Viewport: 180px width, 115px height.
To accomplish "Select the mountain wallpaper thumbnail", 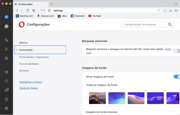I will 97,98.
